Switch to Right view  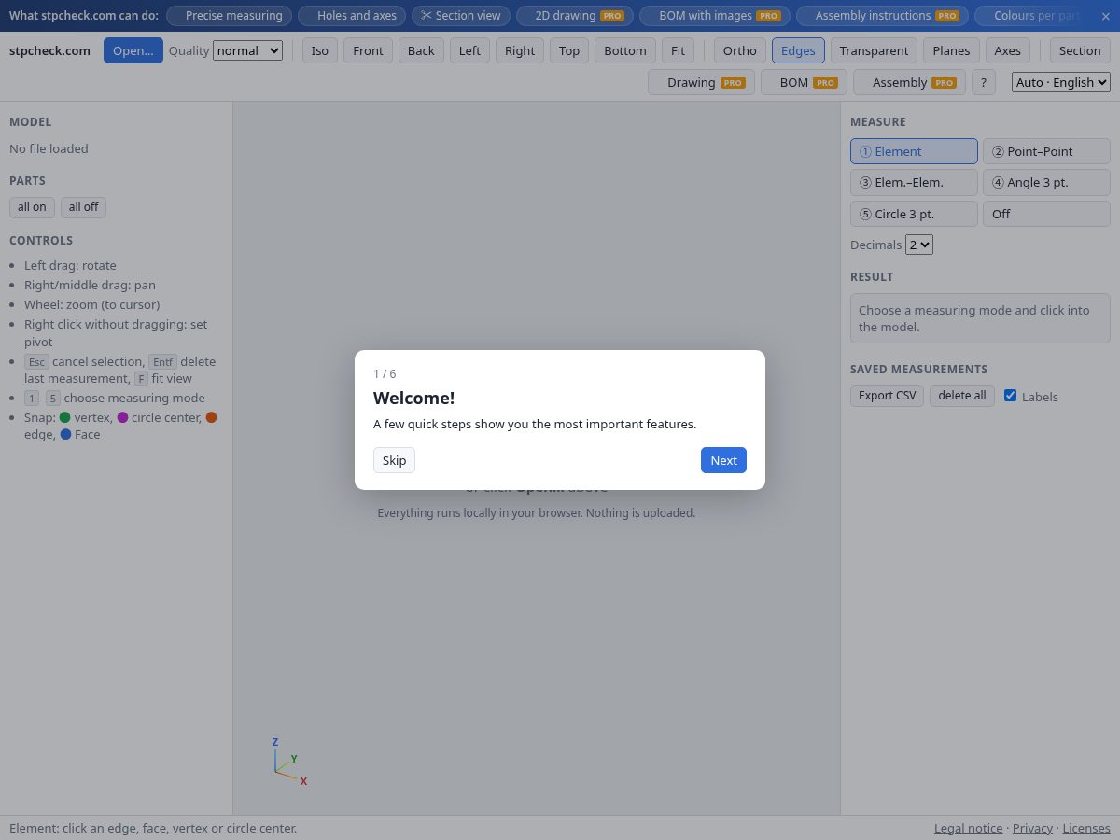coord(520,50)
